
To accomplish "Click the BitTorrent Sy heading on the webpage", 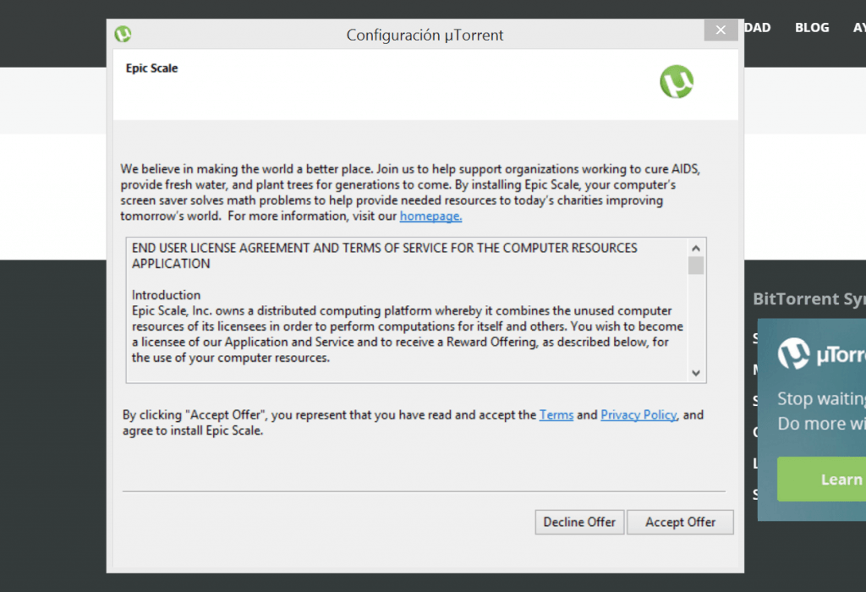I will click(x=808, y=299).
